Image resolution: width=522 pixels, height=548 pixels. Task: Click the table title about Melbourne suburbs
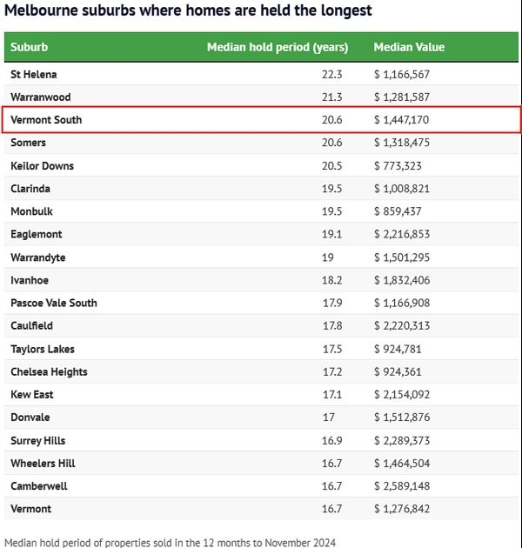[188, 11]
